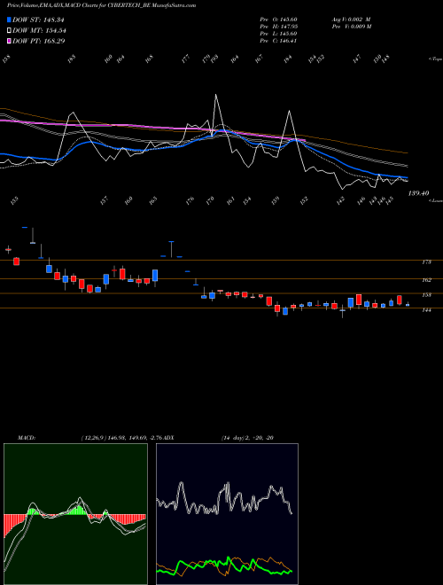Click the ADX '(14 day) 2, +20, -20' values
The width and height of the screenshot is (443, 585).
[x=247, y=438]
